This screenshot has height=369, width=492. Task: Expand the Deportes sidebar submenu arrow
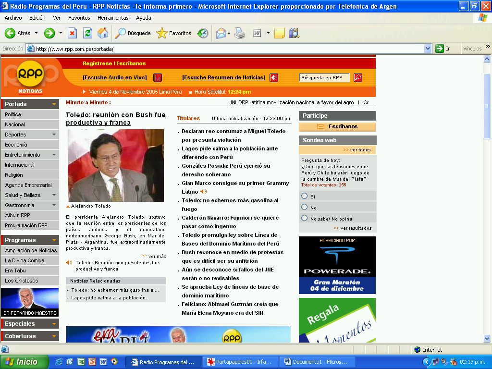point(54,135)
